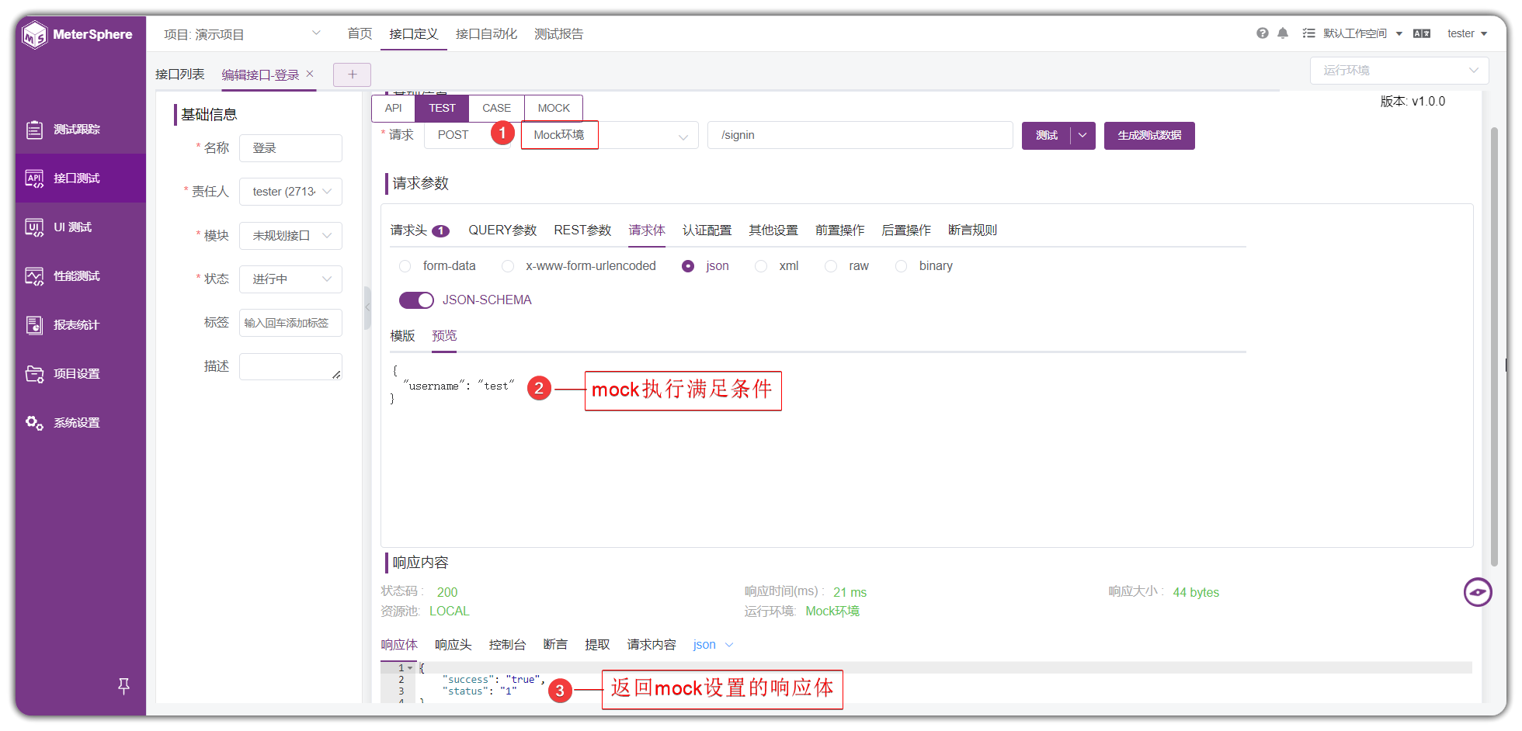
Task: Expand the 测试 button arrow menu
Action: click(x=1082, y=135)
